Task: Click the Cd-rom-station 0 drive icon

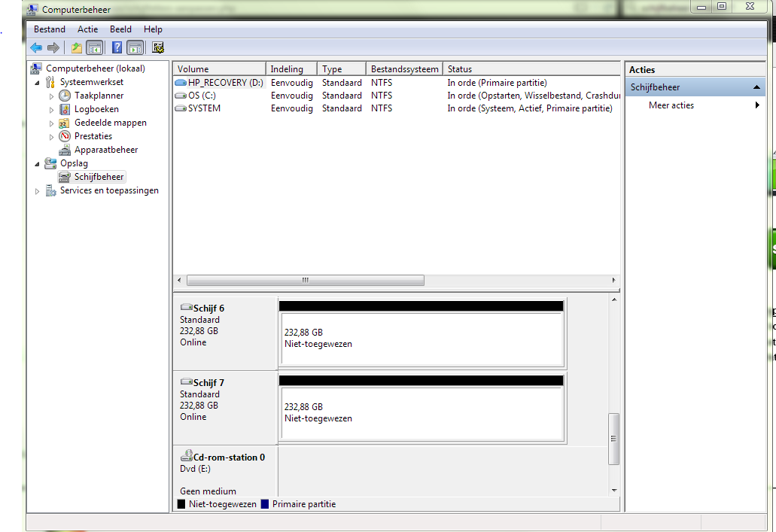Action: click(187, 456)
